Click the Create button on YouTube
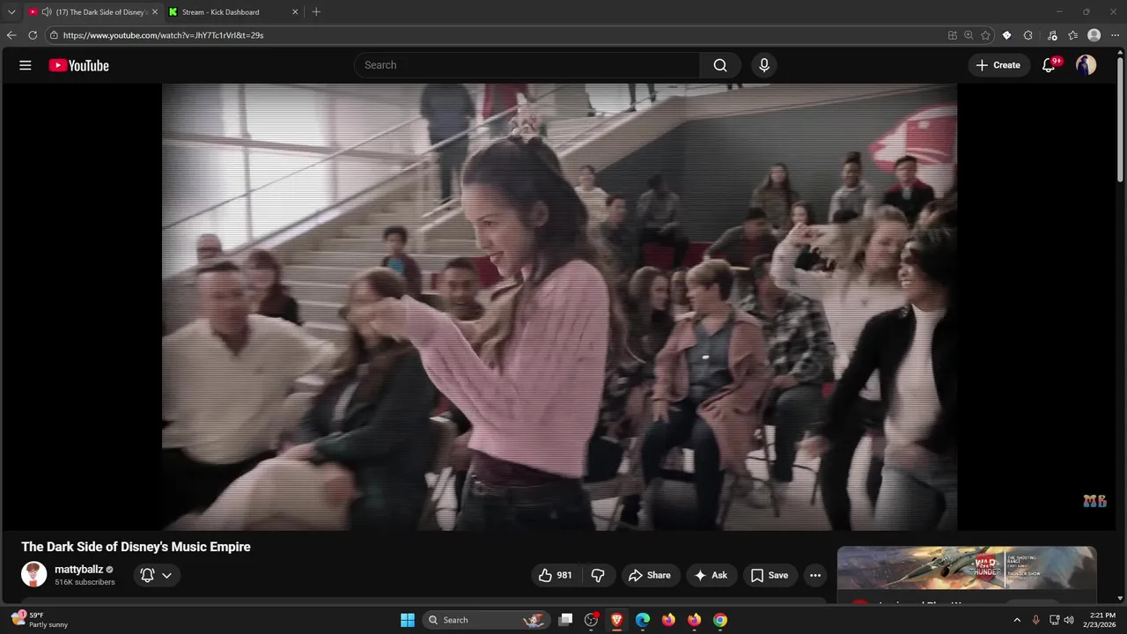 (998, 65)
